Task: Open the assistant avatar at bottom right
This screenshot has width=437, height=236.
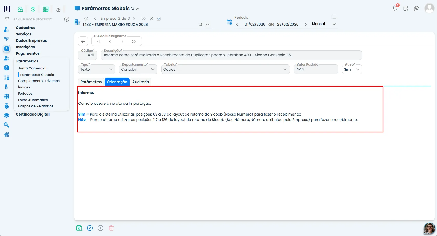Action: [430, 229]
